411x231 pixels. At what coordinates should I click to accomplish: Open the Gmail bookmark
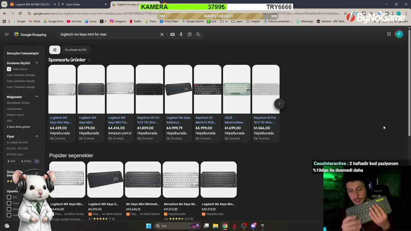coord(35,21)
